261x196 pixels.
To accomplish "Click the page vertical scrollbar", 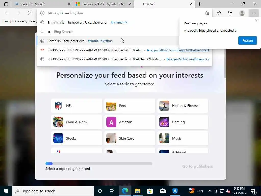I will pos(225,63).
